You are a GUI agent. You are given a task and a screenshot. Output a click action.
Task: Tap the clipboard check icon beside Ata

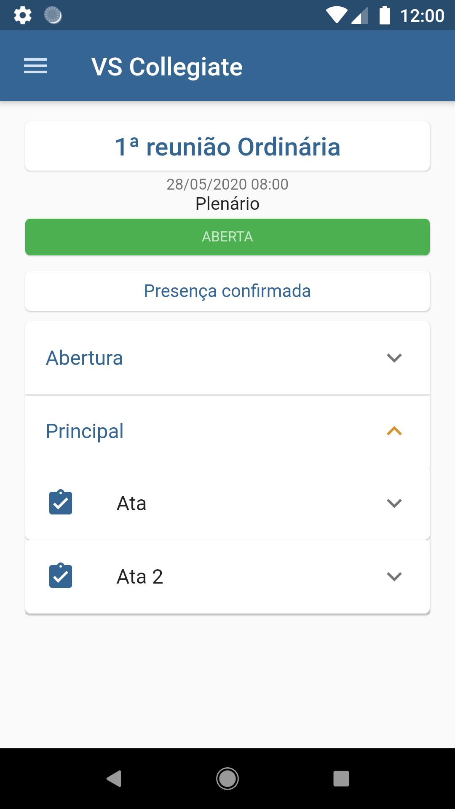[61, 502]
